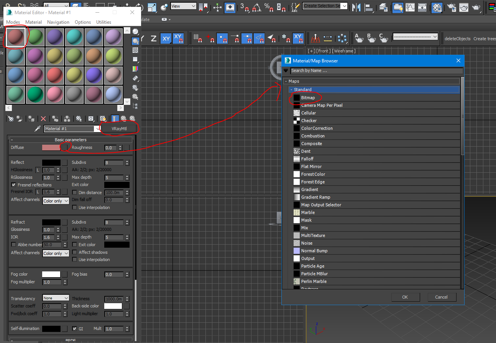Screen dimensions: 496x343
Task: Click the Put Material to Scene icon
Action: pyautogui.click(x=20, y=119)
